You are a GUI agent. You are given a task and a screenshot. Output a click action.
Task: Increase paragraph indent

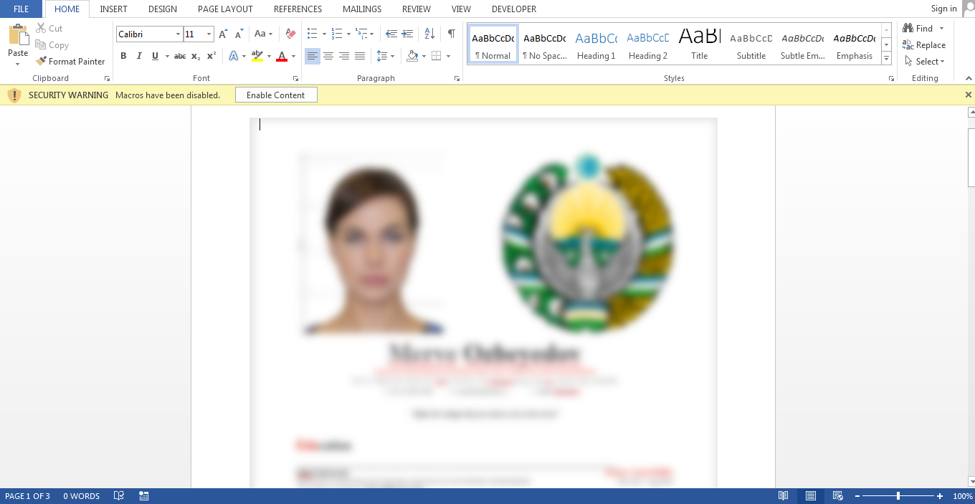pos(407,34)
